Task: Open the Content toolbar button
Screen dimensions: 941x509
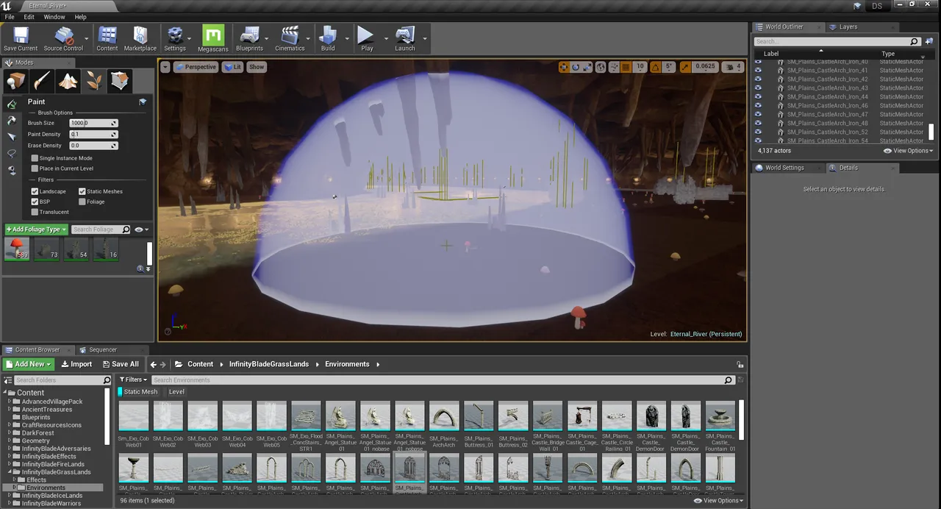Action: point(107,39)
